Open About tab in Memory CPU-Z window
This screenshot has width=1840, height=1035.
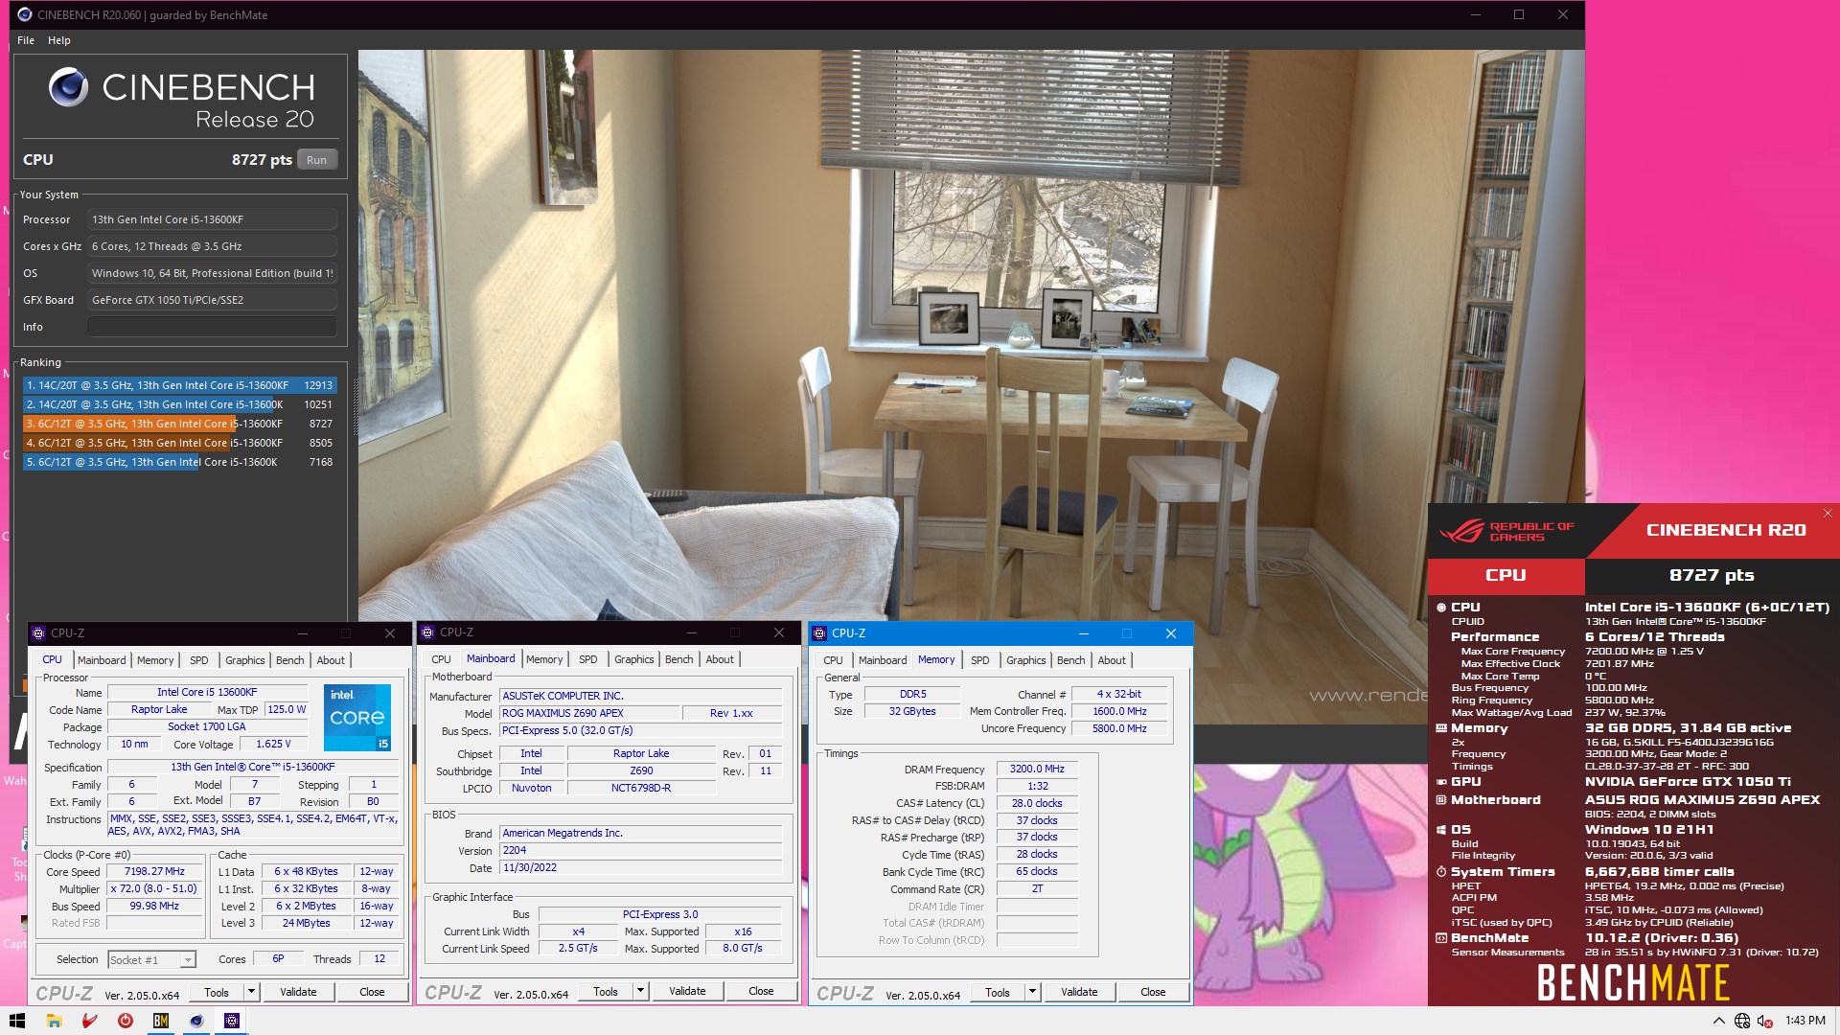(1112, 660)
